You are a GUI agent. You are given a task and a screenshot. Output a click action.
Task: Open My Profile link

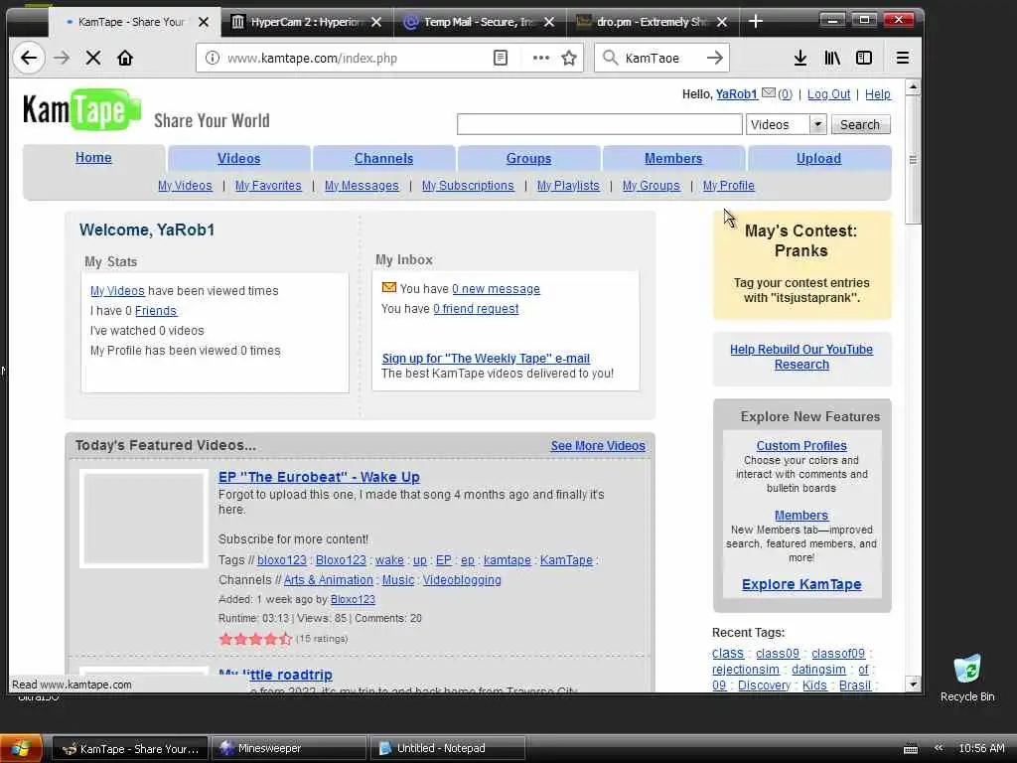click(728, 186)
